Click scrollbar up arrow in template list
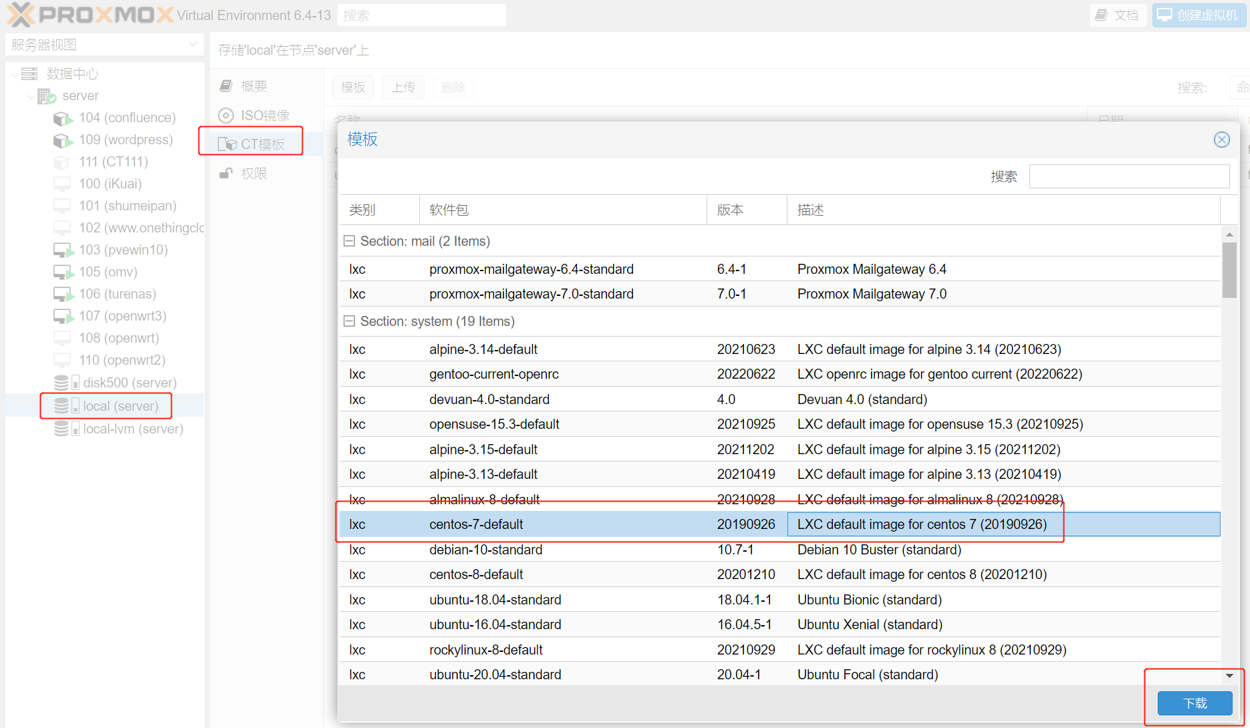This screenshot has height=728, width=1250. 1229,234
